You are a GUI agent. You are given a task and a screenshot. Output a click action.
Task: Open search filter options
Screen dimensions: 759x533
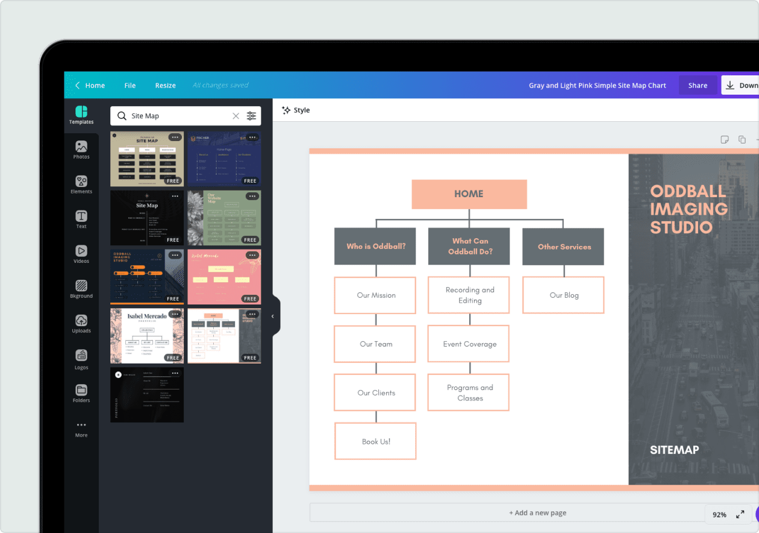tap(251, 115)
